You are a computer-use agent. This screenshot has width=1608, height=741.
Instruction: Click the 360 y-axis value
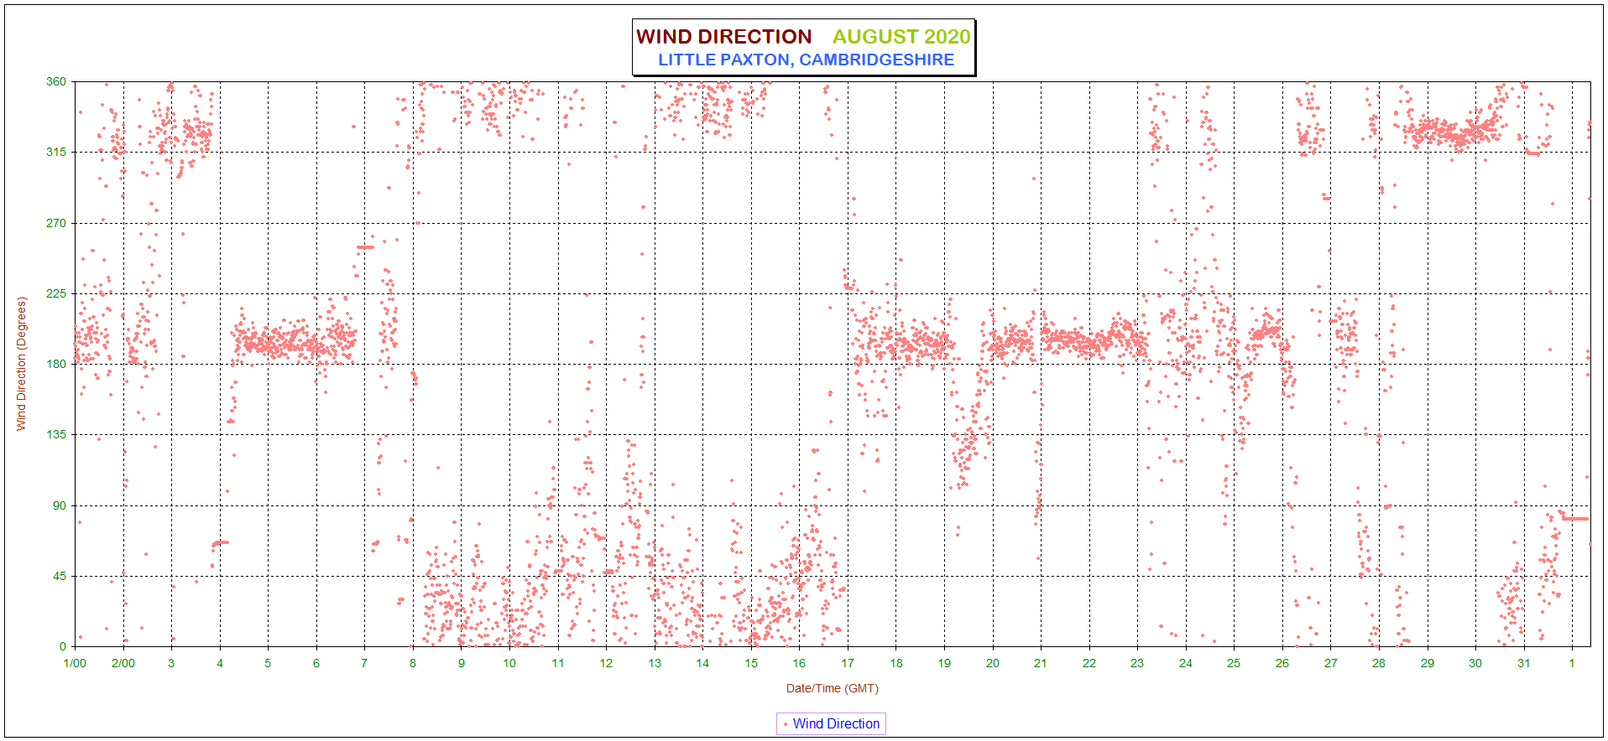55,81
